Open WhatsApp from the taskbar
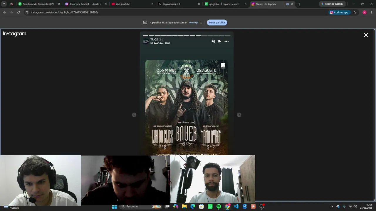Viewport: 376px width, 211px height. coord(210,207)
